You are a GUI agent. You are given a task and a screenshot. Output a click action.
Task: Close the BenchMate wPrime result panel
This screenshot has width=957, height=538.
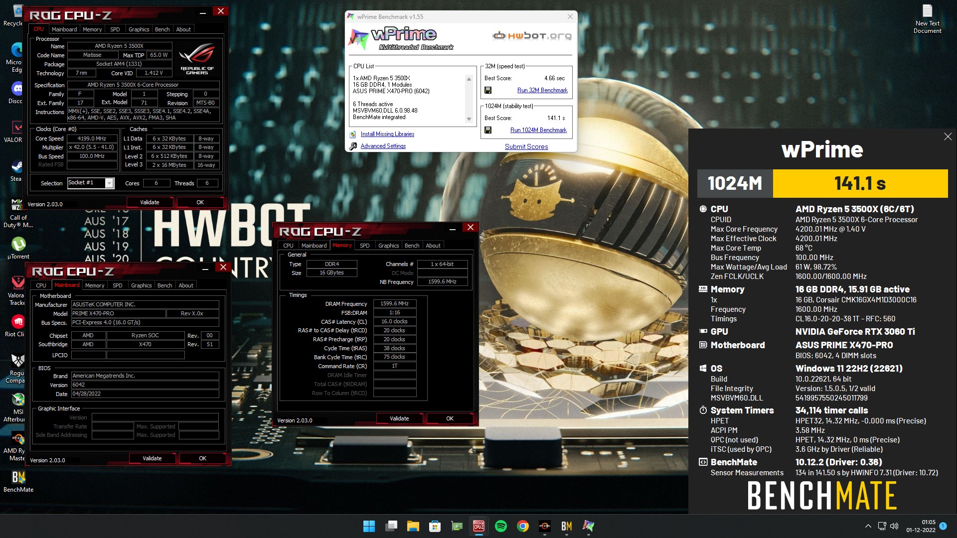[x=948, y=136]
